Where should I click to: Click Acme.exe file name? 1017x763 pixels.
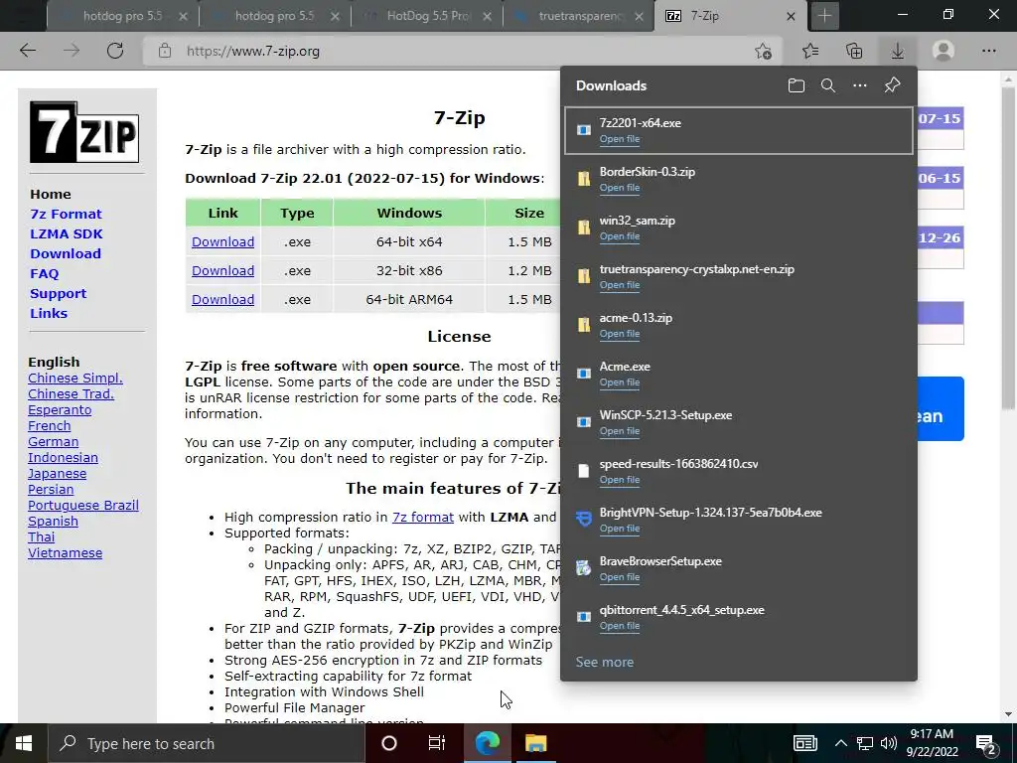point(625,367)
